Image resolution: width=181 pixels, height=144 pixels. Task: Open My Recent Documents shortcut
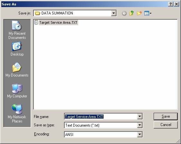[17, 30]
